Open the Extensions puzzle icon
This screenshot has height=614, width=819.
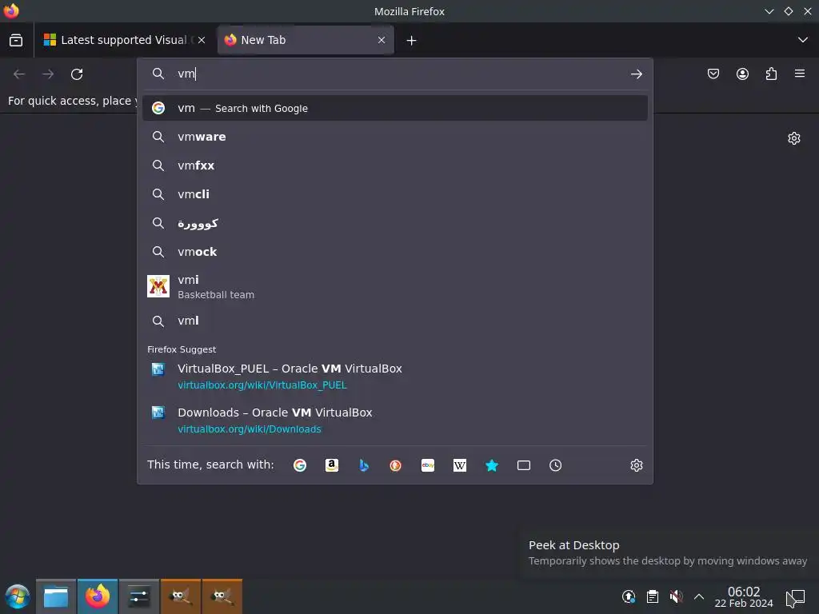tap(771, 74)
